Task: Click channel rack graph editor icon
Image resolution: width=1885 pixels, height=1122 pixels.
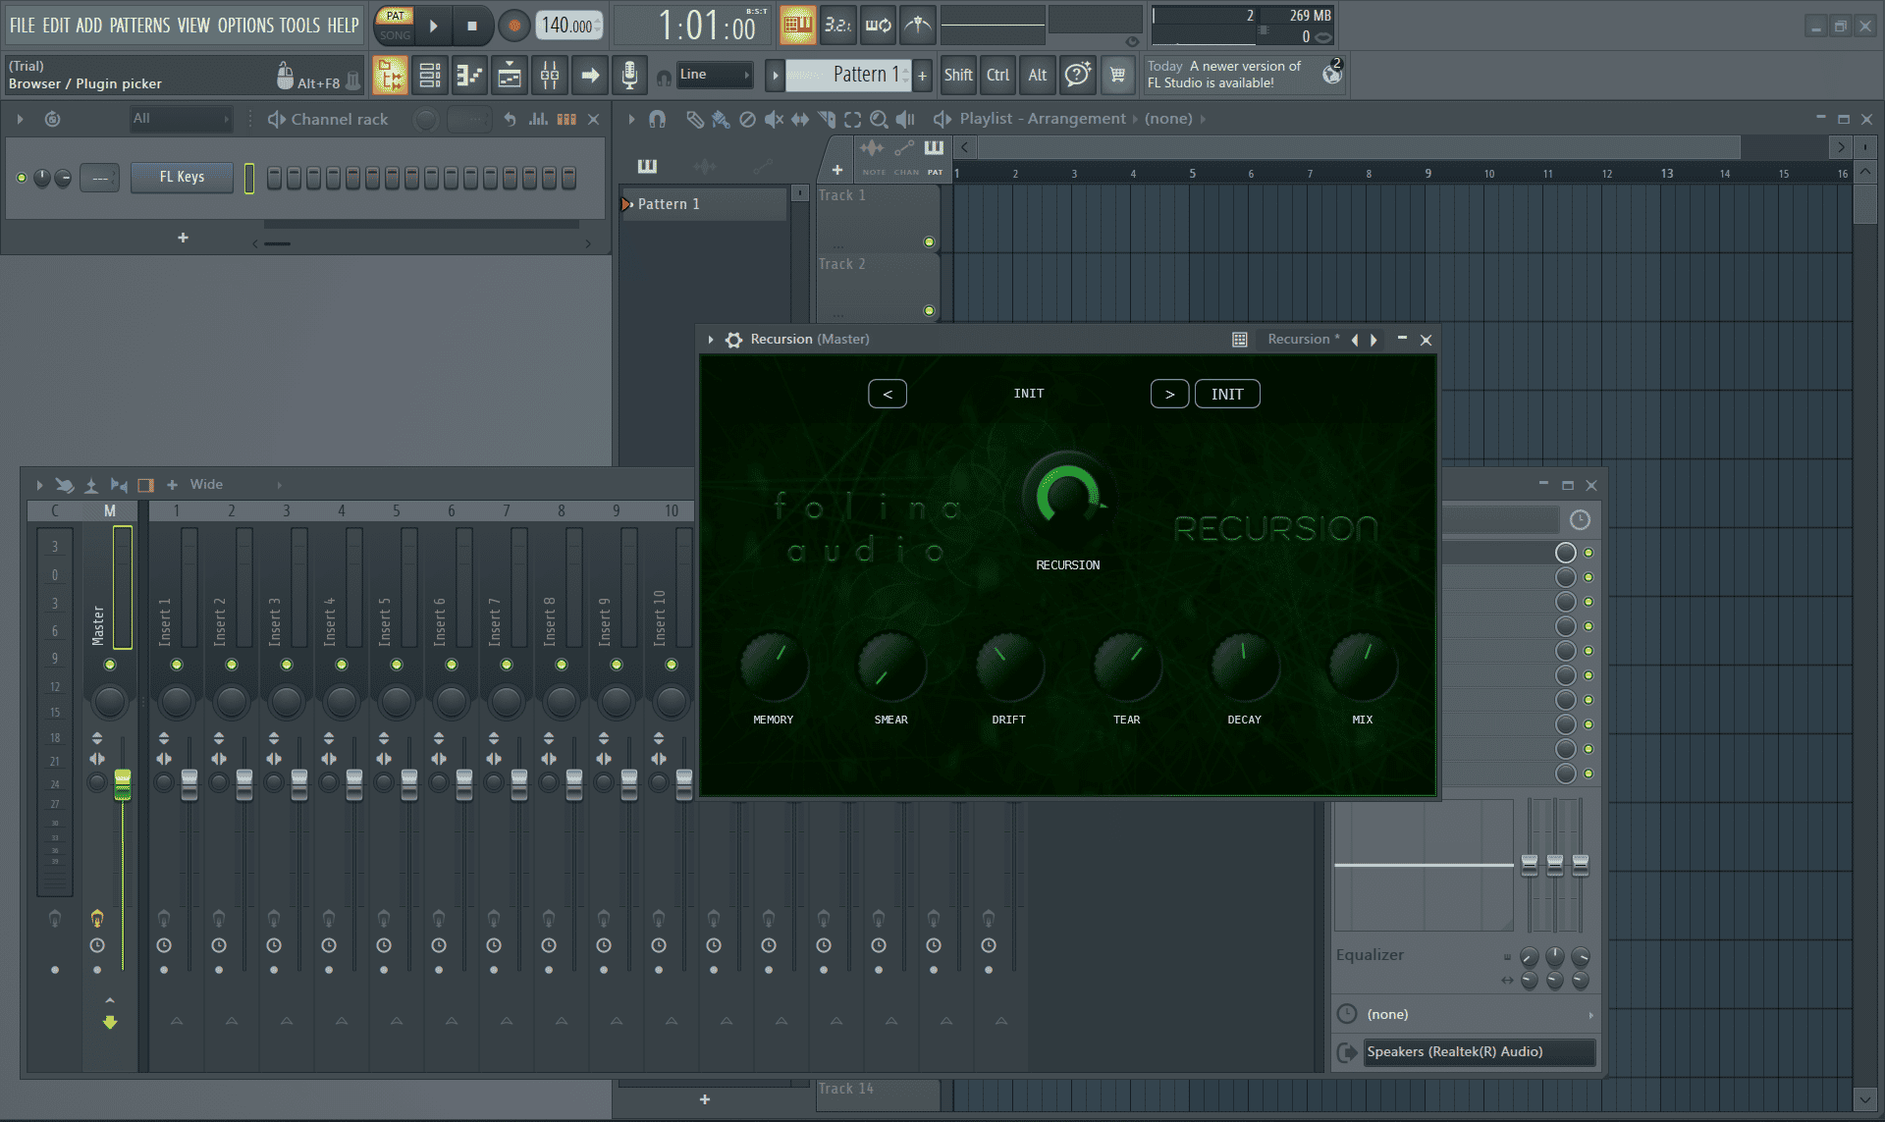Action: tap(538, 119)
